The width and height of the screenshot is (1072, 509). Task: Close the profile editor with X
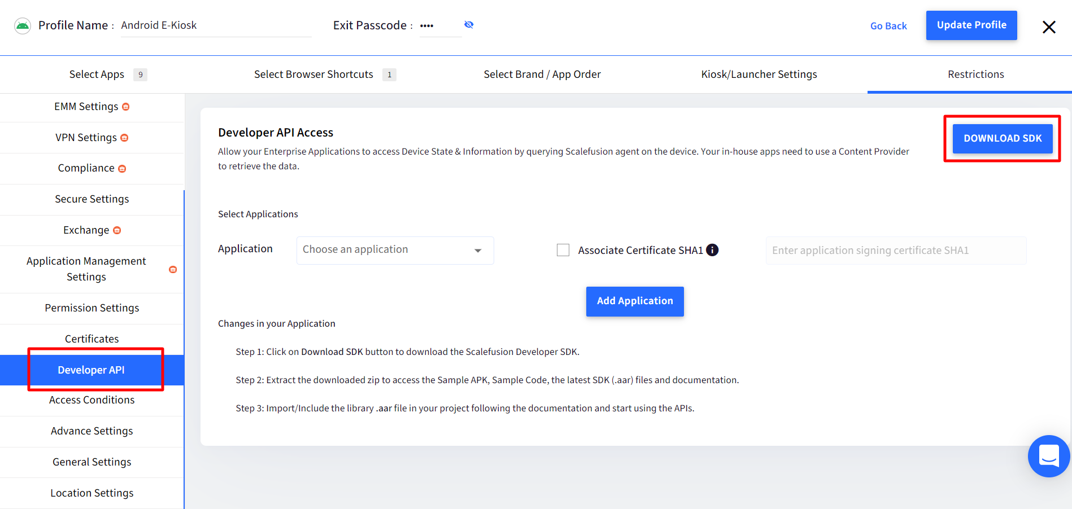tap(1049, 27)
